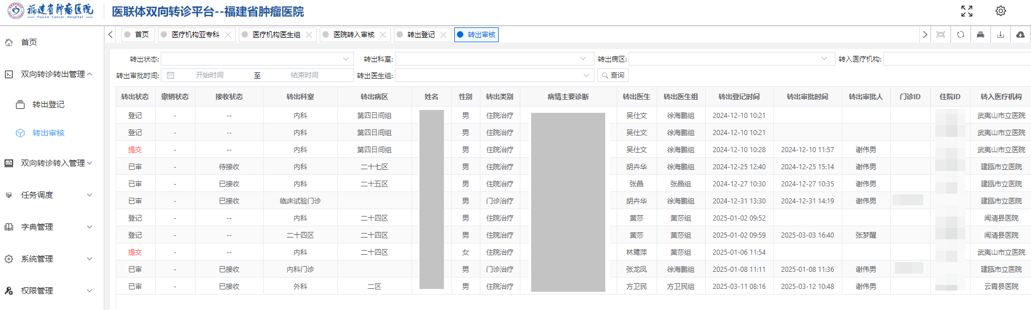The width and height of the screenshot is (1031, 310).
Task: Expand the 双向转诊转入管理 sidebar menu
Action: 52,163
